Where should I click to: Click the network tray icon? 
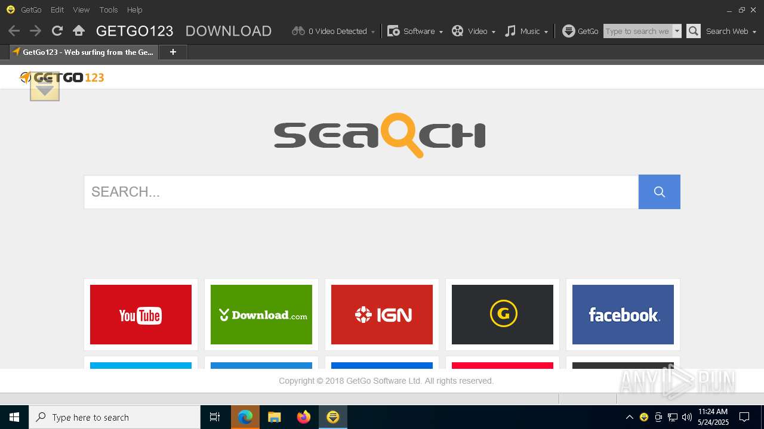point(673,417)
